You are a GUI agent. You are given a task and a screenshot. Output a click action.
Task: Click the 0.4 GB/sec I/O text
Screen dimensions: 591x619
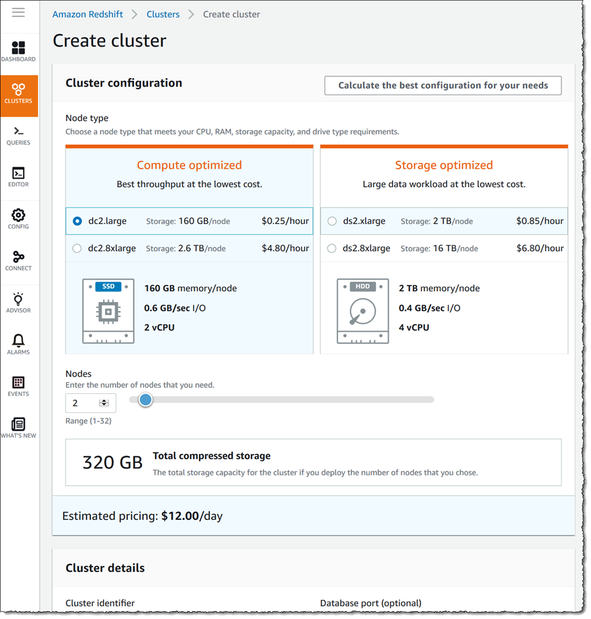[429, 308]
